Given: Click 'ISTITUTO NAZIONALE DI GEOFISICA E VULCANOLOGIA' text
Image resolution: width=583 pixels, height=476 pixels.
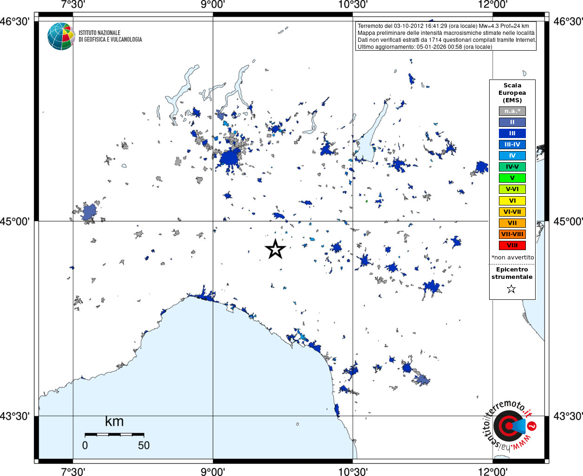Looking at the screenshot, I should pos(110,36).
